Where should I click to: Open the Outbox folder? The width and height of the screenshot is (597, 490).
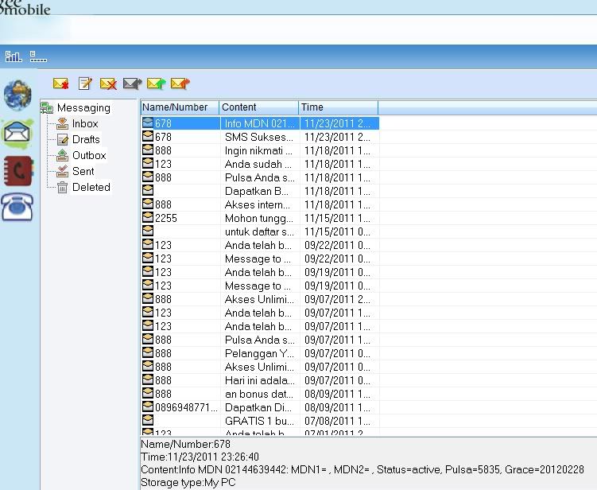coord(88,156)
